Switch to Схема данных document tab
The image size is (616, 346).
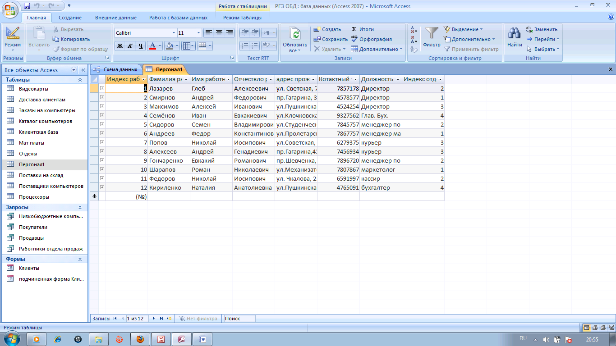pyautogui.click(x=116, y=69)
